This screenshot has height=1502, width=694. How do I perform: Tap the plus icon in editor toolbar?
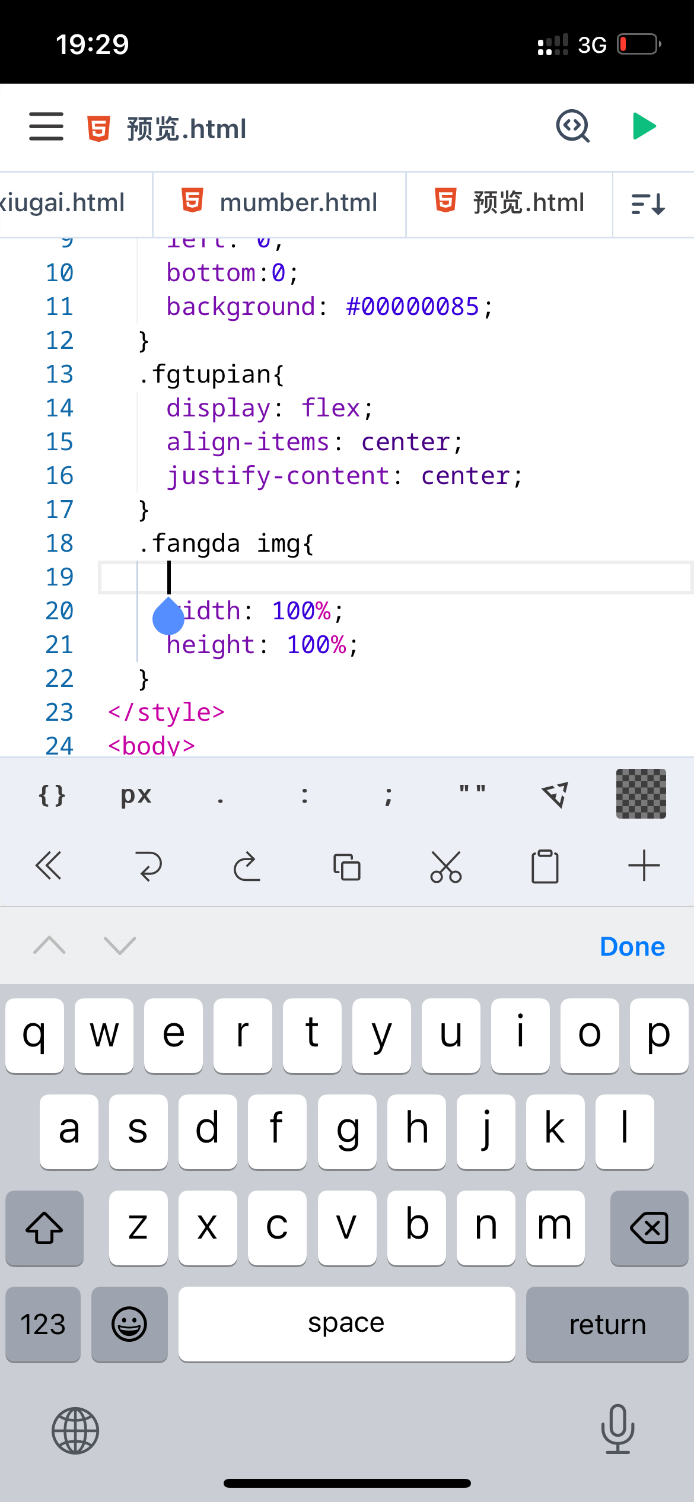click(x=644, y=866)
